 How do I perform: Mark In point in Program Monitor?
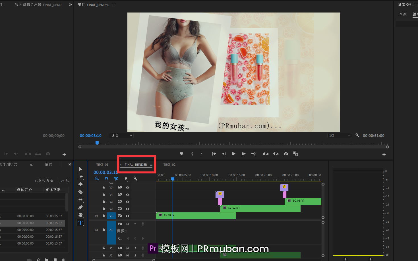(192, 154)
